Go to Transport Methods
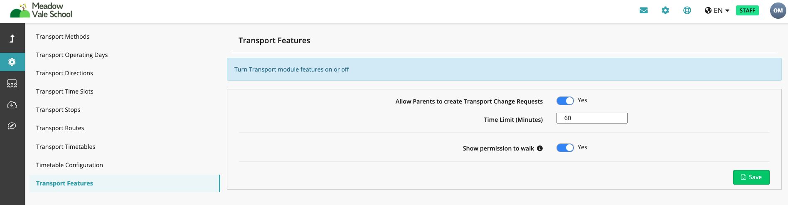Screen dimensions: 788x205 click(63, 37)
